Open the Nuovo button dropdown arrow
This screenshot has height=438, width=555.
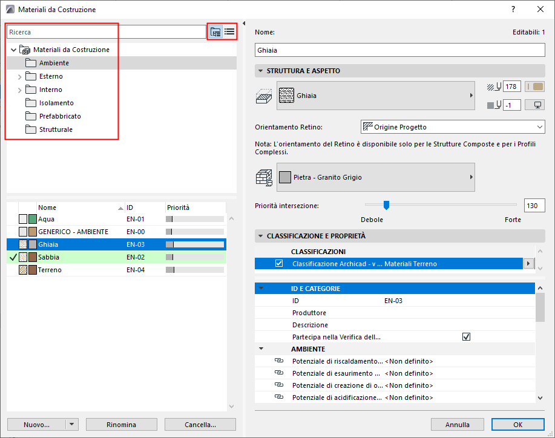(72, 424)
